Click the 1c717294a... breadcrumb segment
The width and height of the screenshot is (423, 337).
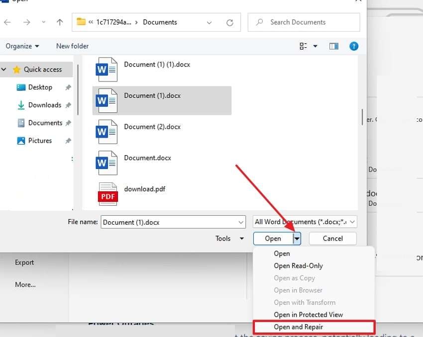point(114,22)
